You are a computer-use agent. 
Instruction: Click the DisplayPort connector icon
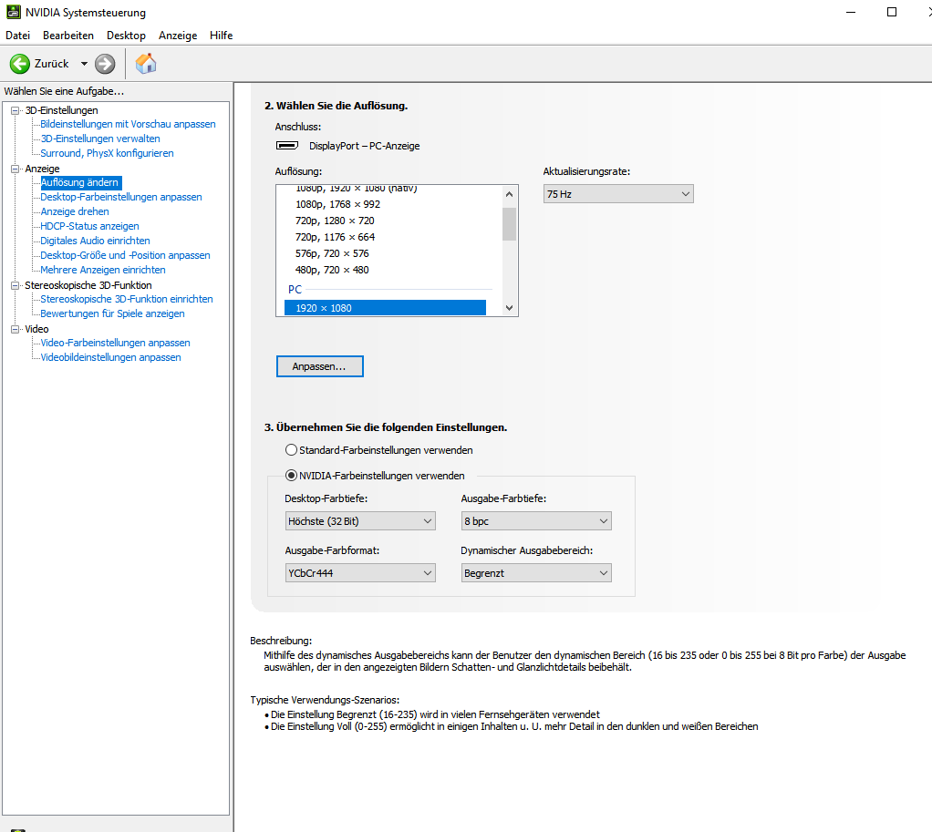pos(287,146)
